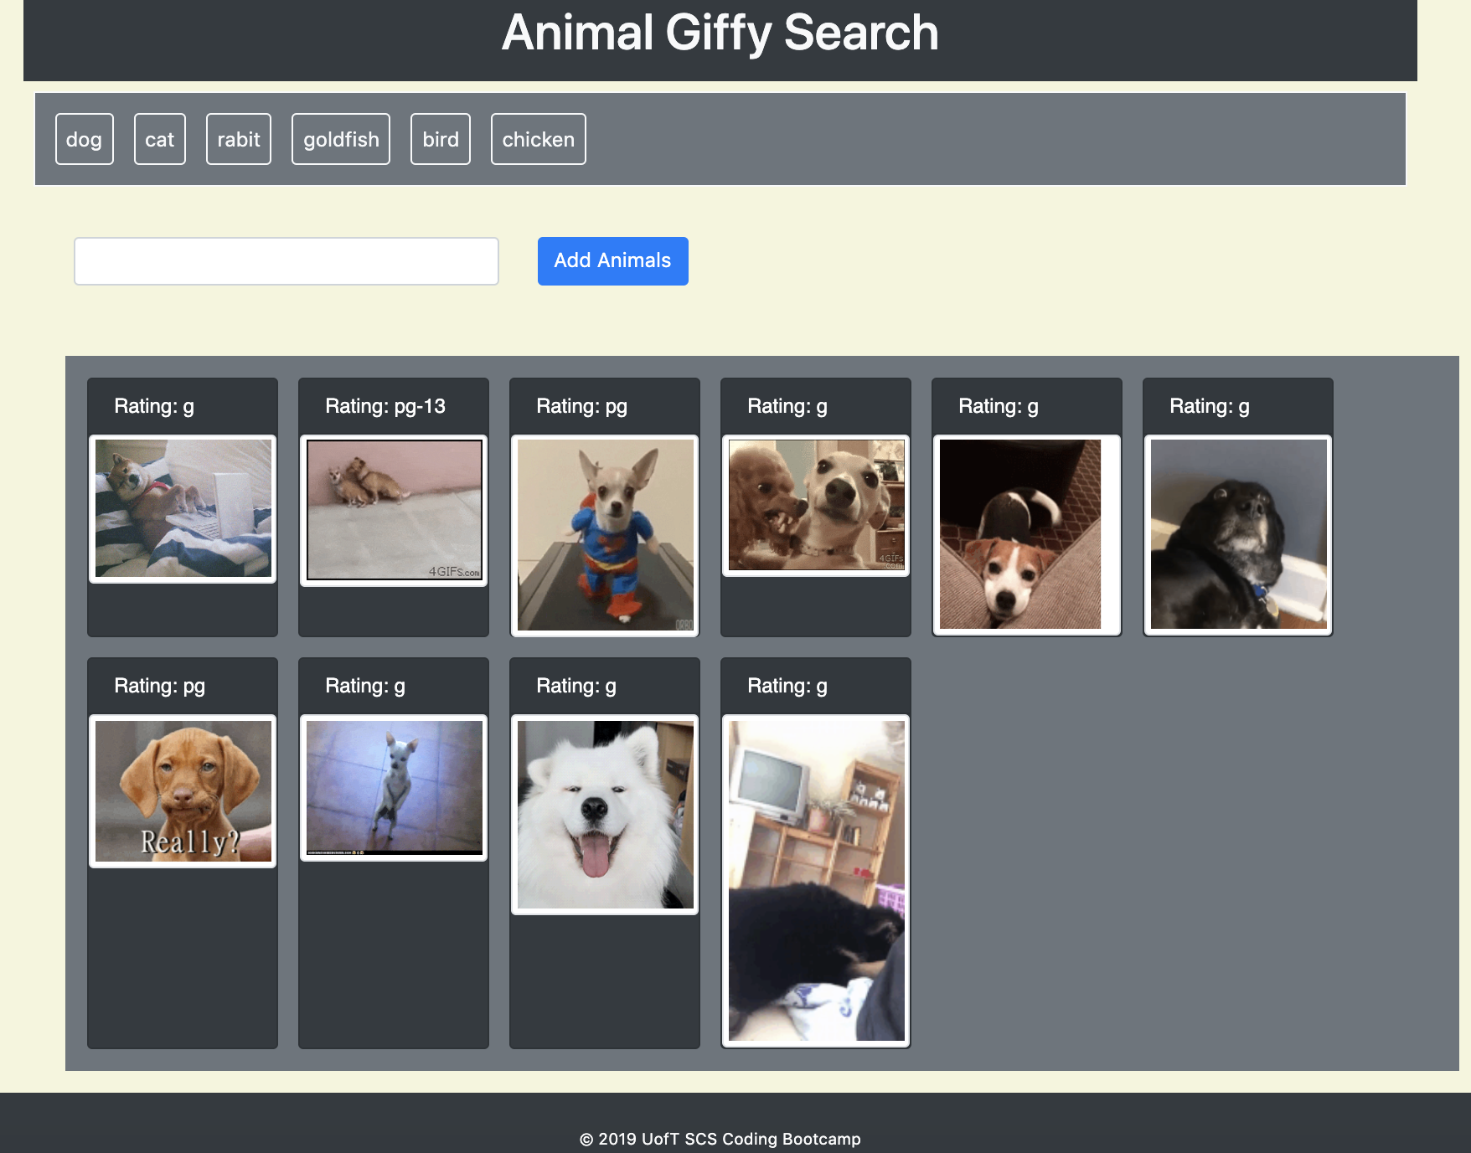Choose the goldfish category button

click(340, 139)
